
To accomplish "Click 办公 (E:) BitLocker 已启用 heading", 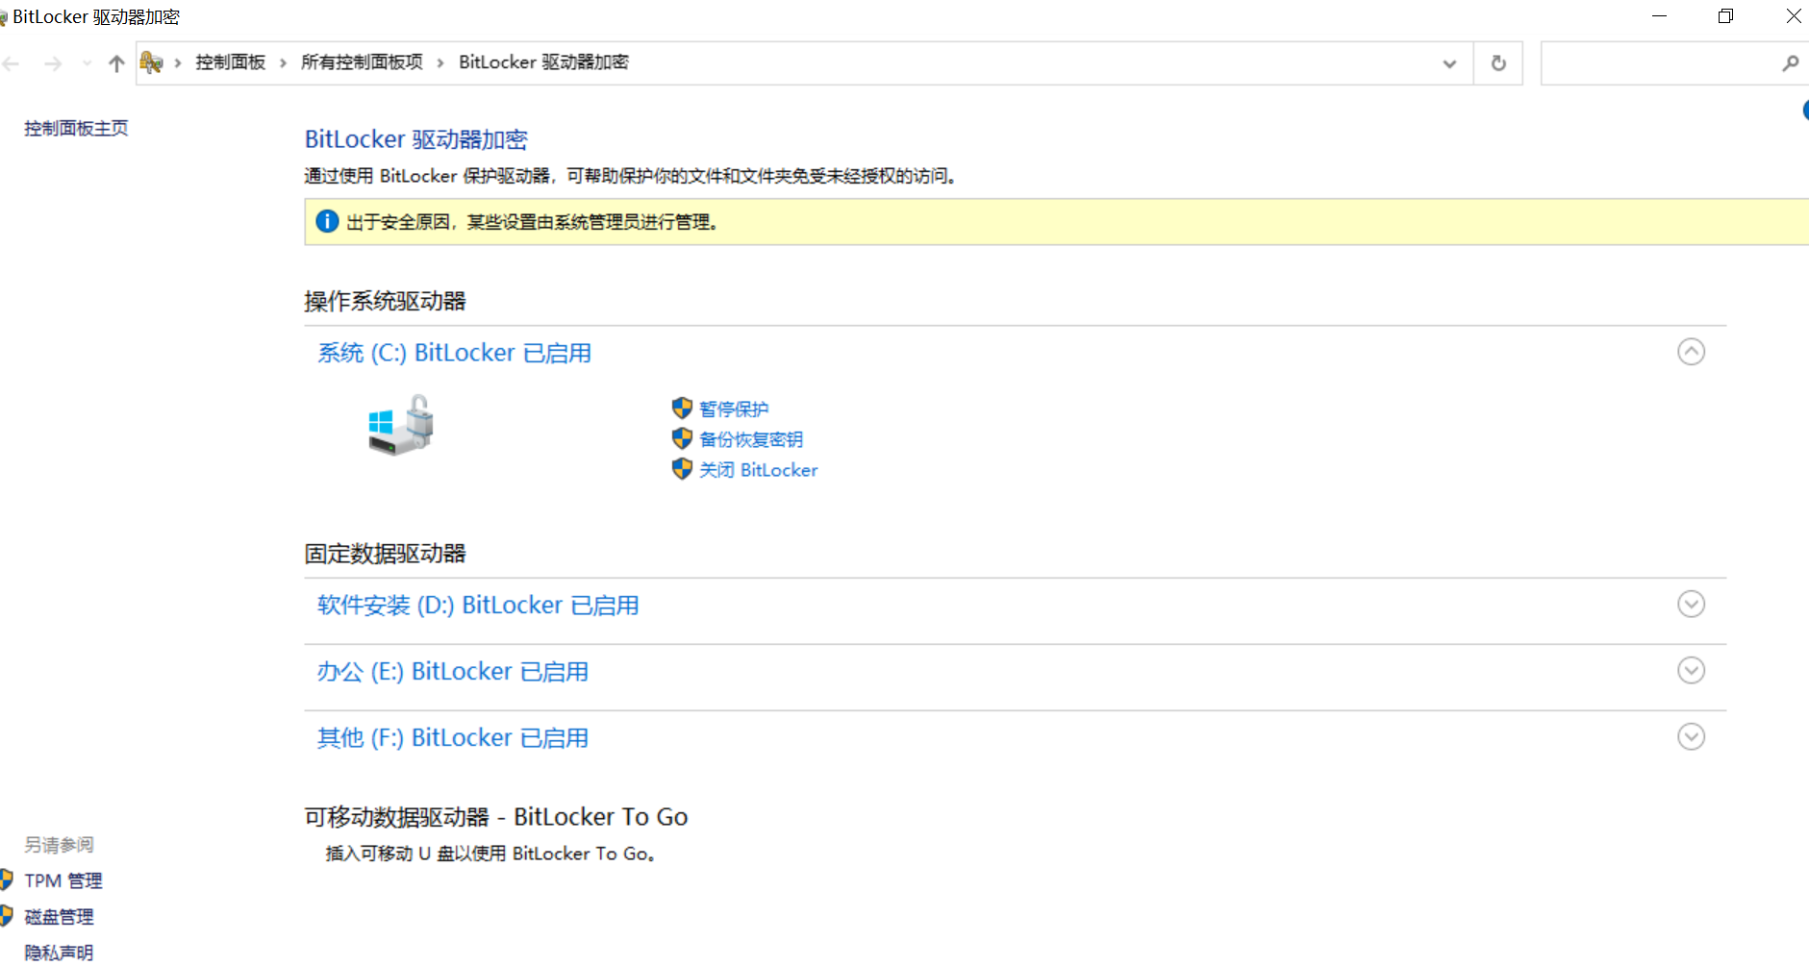I will [x=453, y=671].
